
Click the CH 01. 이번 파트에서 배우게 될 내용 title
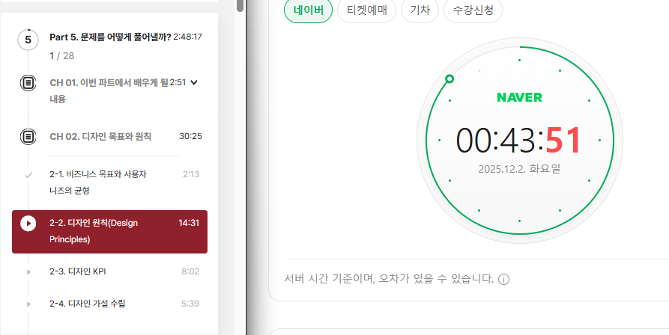tap(109, 90)
